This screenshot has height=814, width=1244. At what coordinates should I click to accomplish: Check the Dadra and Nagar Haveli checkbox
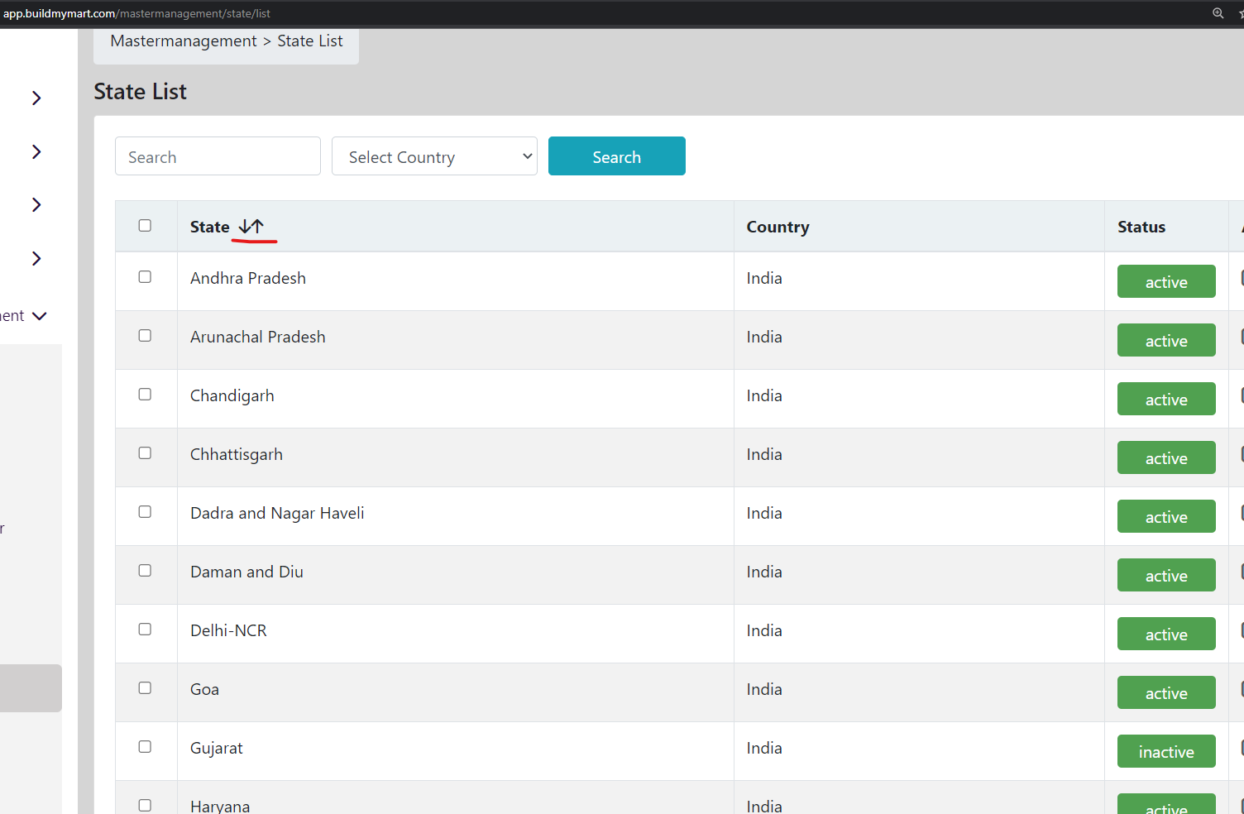[145, 512]
